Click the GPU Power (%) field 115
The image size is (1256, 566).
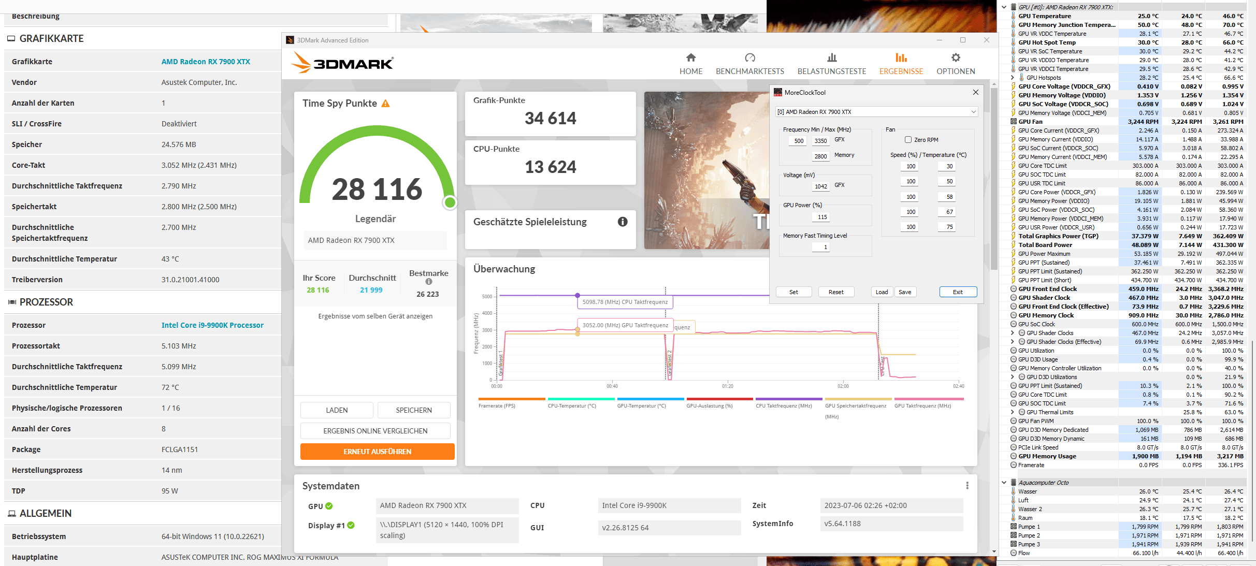pyautogui.click(x=822, y=217)
